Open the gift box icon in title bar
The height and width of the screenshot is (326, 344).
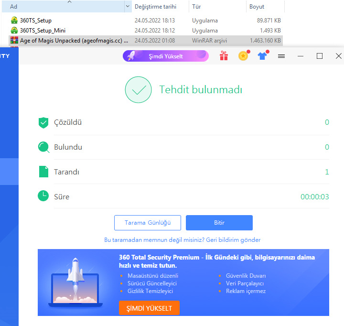click(224, 56)
